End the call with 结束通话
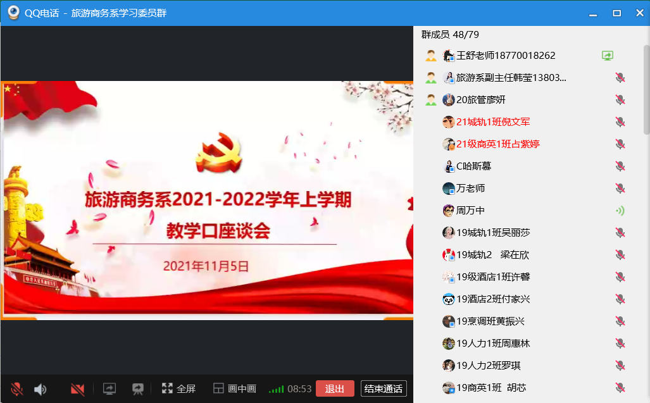This screenshot has height=403, width=650. tap(384, 388)
